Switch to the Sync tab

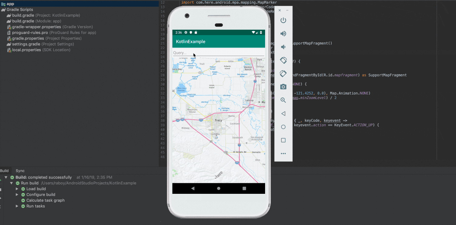coord(20,171)
